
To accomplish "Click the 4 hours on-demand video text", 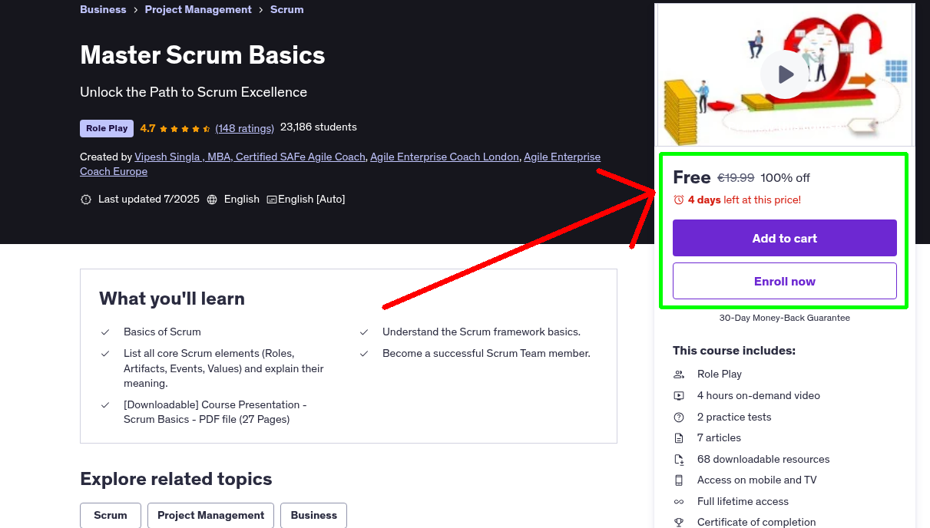I will (x=759, y=396).
